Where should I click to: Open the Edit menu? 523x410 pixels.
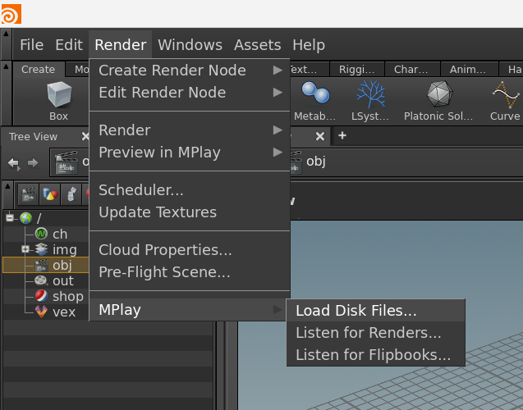(x=69, y=45)
